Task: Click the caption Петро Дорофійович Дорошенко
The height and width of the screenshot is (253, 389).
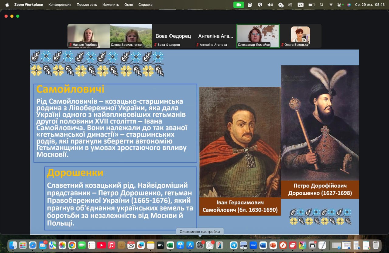Action: tap(320, 189)
